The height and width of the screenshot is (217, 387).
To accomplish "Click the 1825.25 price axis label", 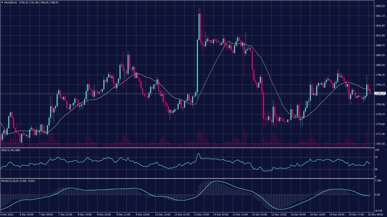I will pyautogui.click(x=380, y=6).
